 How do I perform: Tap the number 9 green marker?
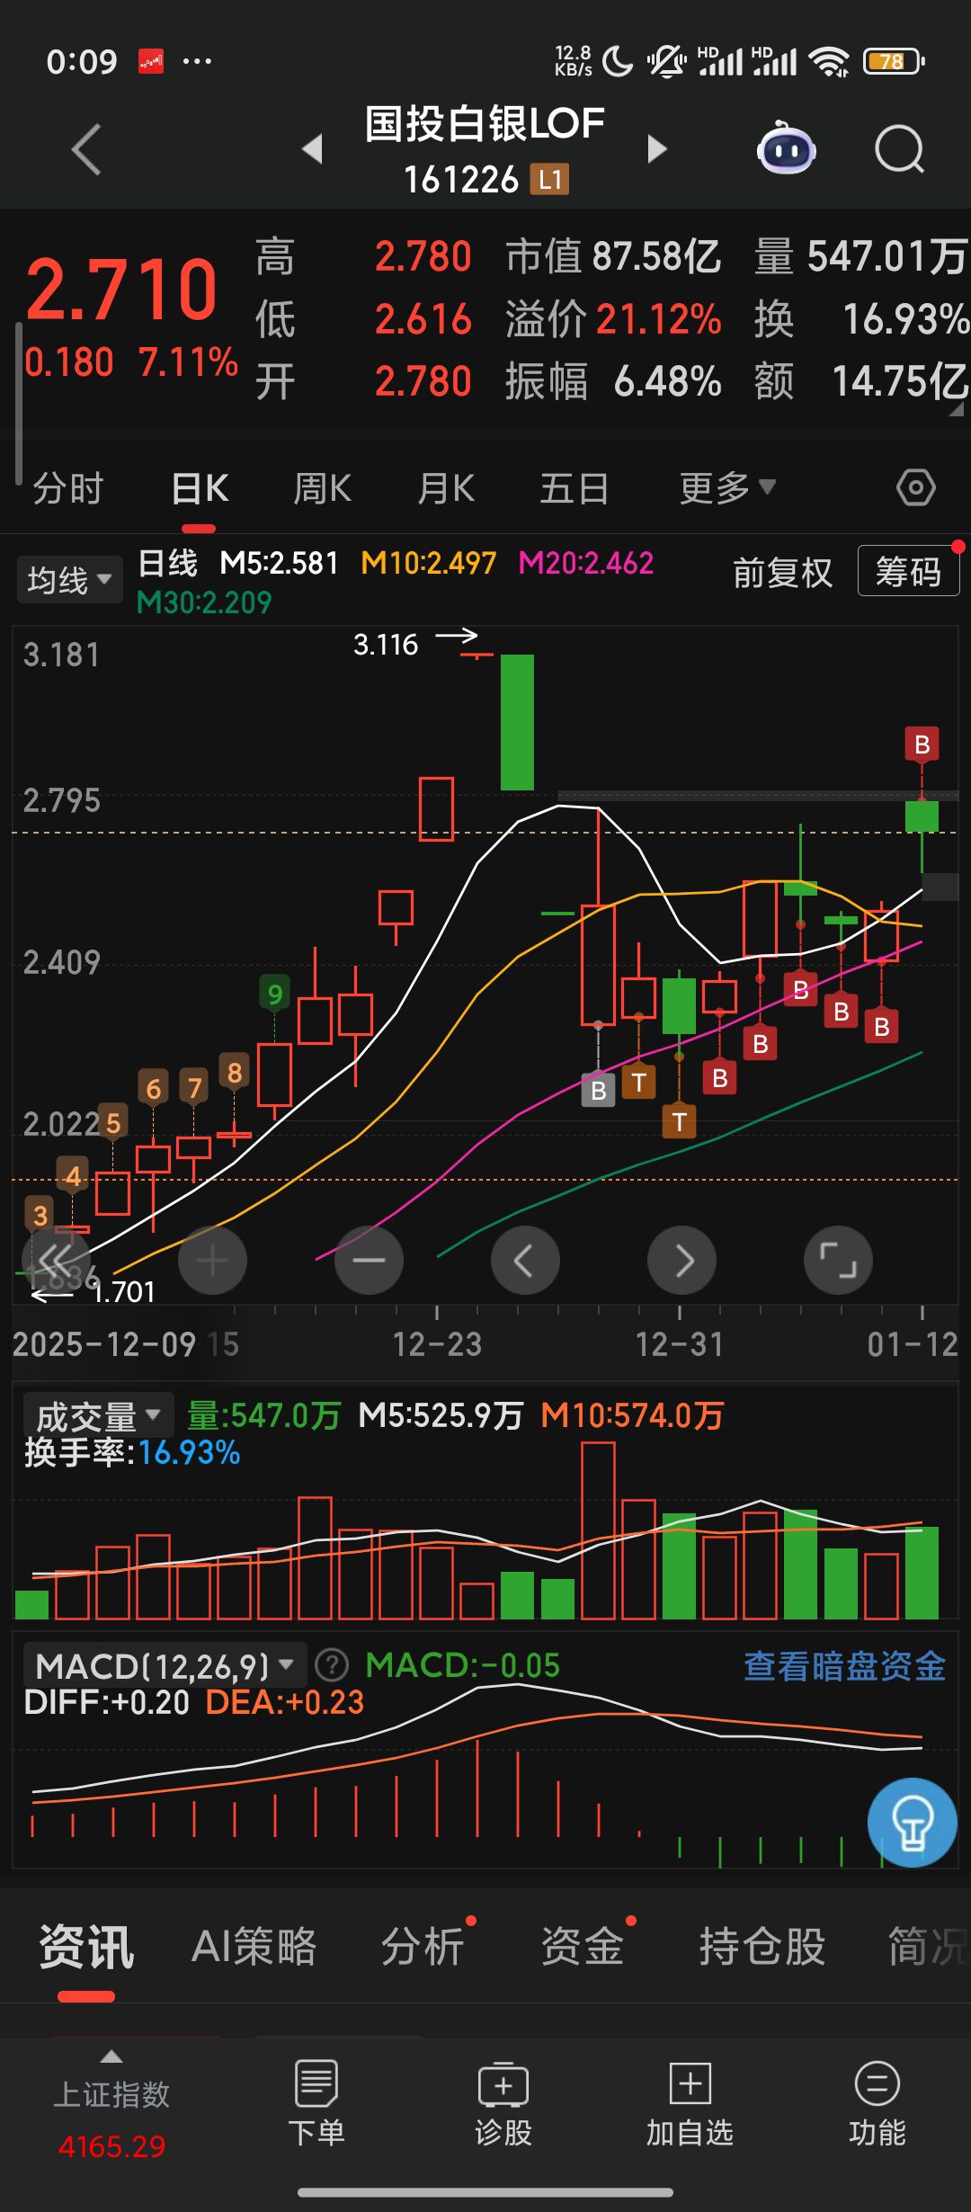point(275,994)
